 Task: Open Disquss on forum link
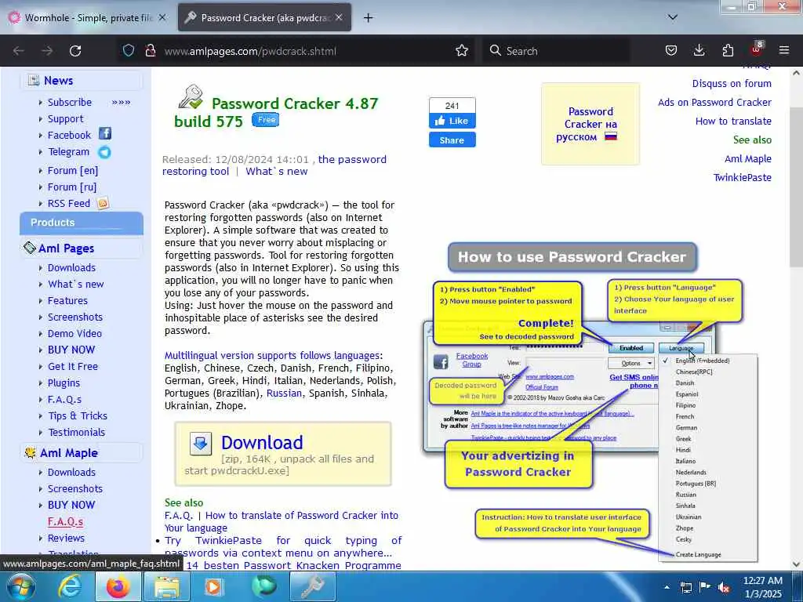click(x=732, y=83)
